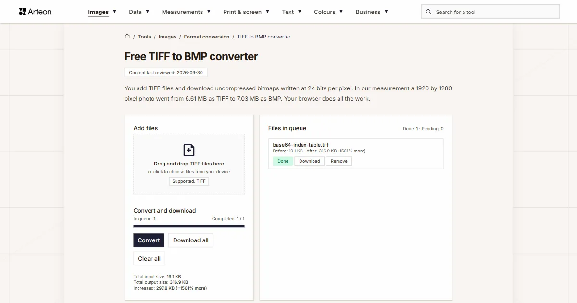This screenshot has height=303, width=577.
Task: Download base64-index-table.tiff result
Action: [x=310, y=161]
